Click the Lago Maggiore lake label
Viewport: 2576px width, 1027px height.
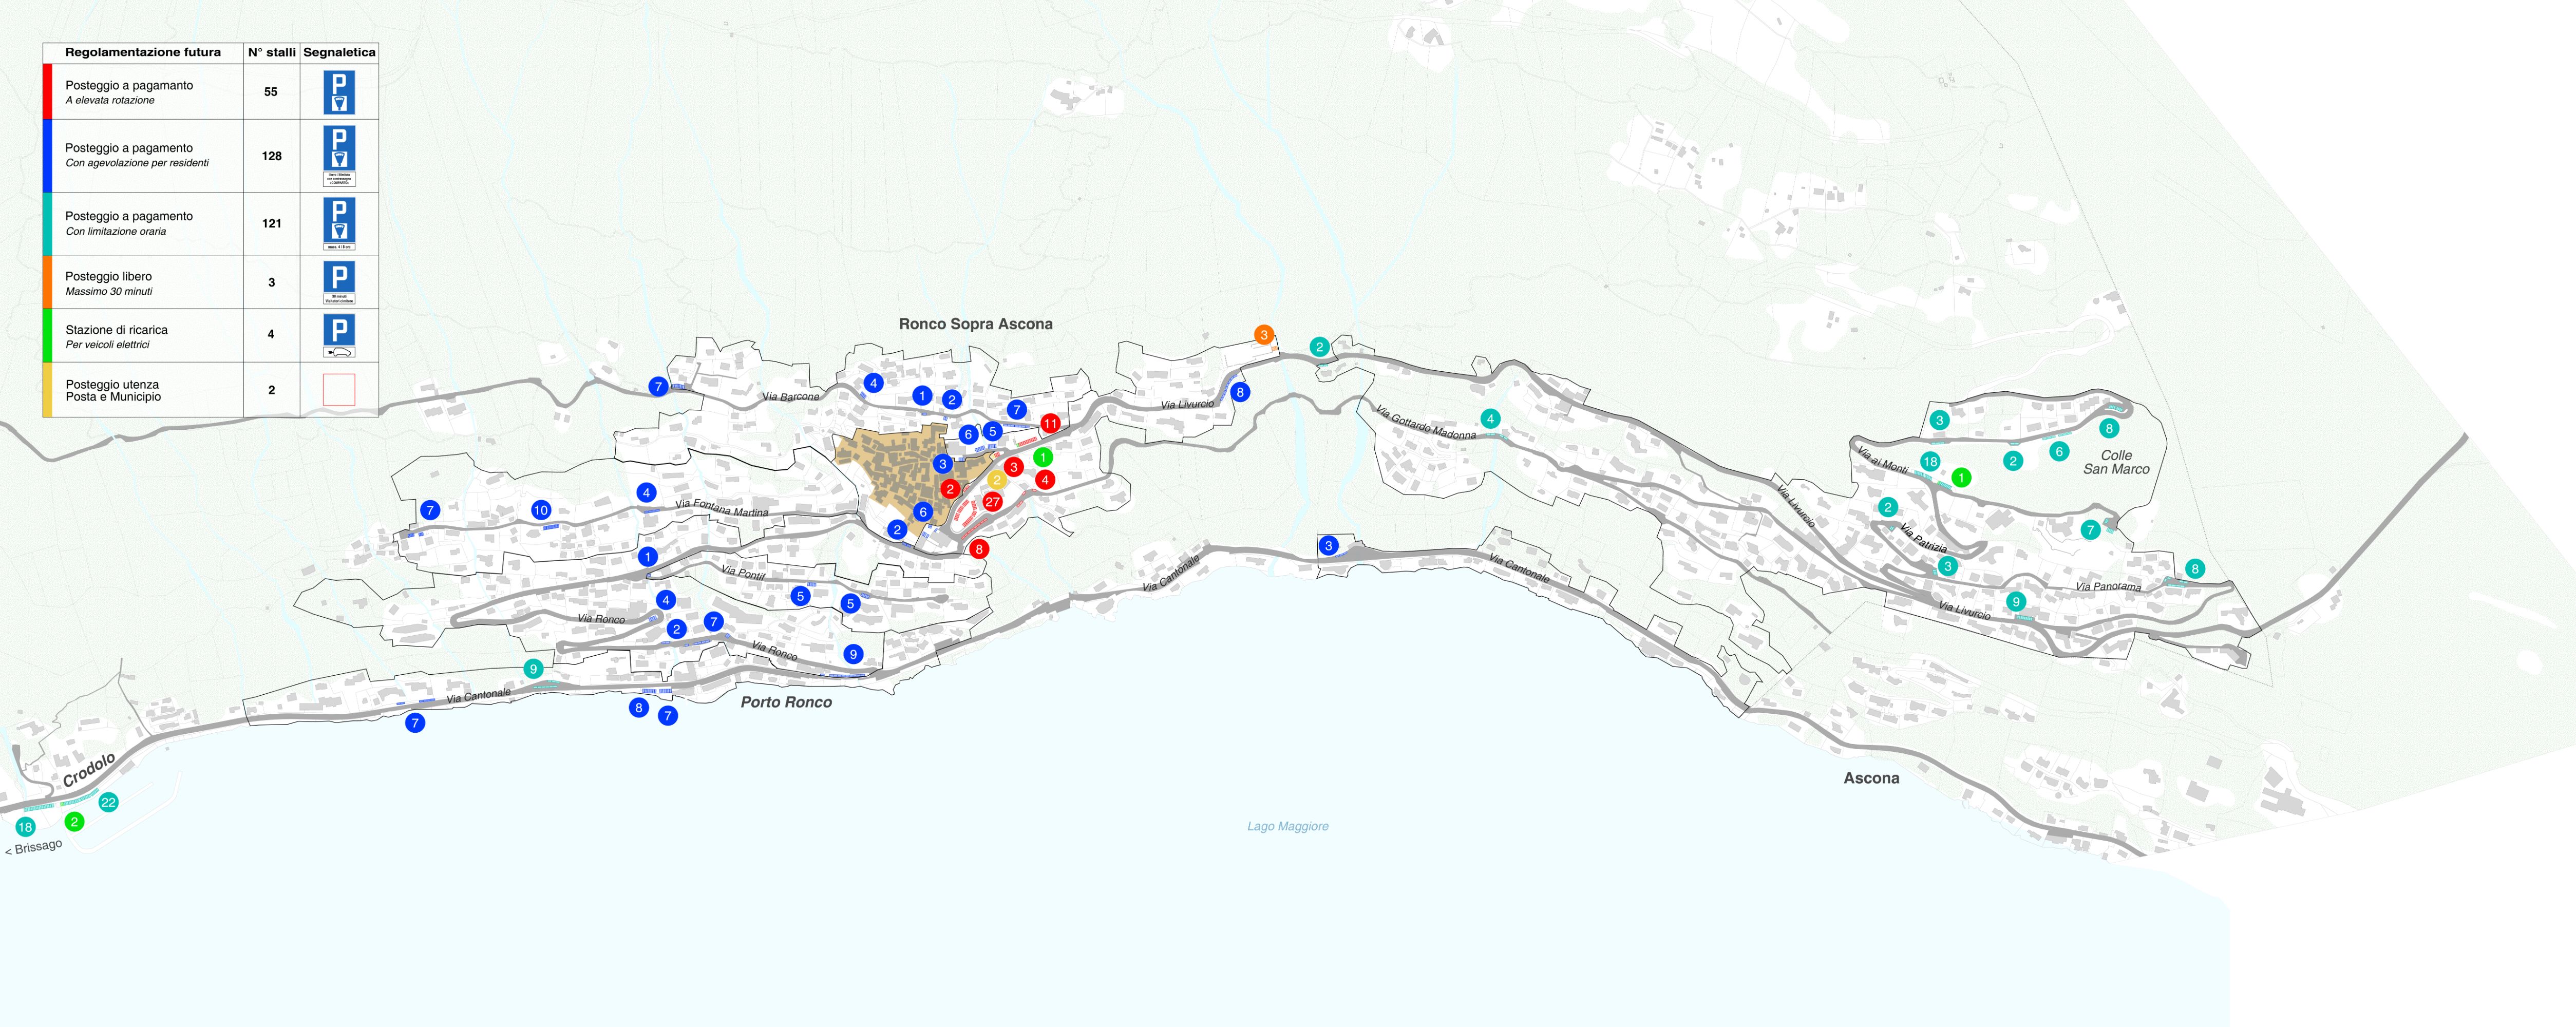tap(1287, 826)
